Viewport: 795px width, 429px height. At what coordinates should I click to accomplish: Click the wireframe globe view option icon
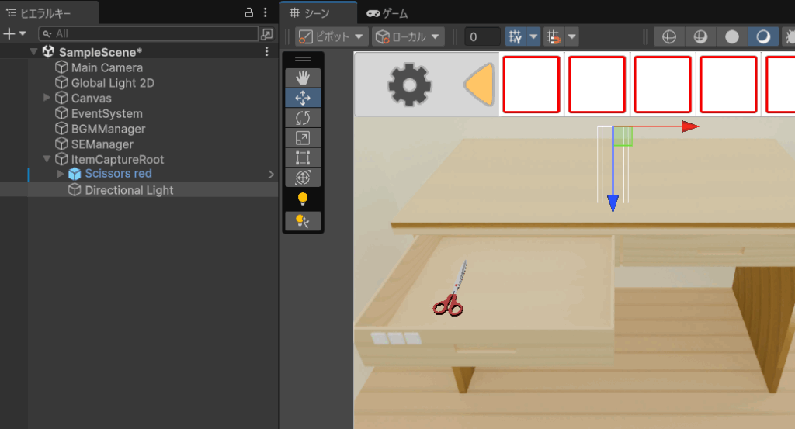click(669, 37)
